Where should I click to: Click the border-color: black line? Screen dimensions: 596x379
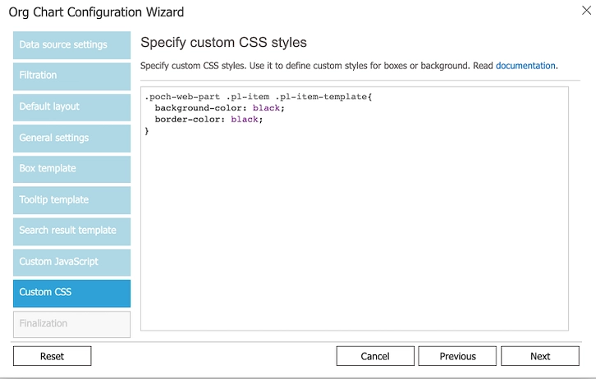pyautogui.click(x=209, y=120)
